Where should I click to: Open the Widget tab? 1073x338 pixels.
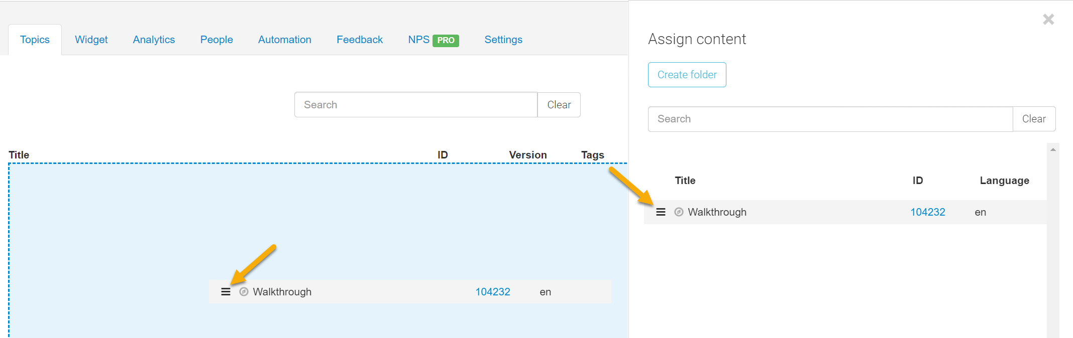91,40
